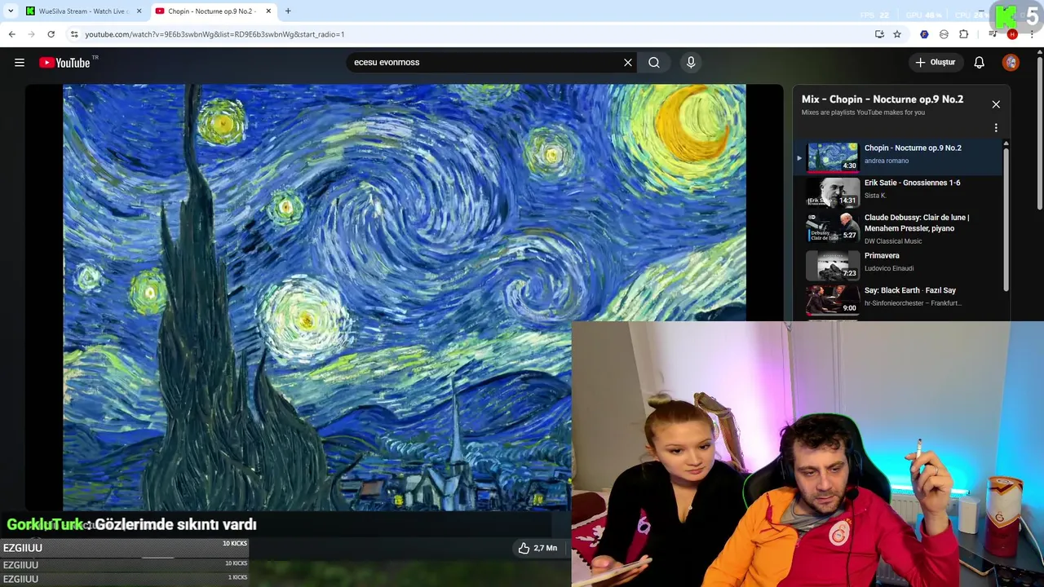Go back in the browser
Screen dimensions: 1044x587
pyautogui.click(x=11, y=34)
